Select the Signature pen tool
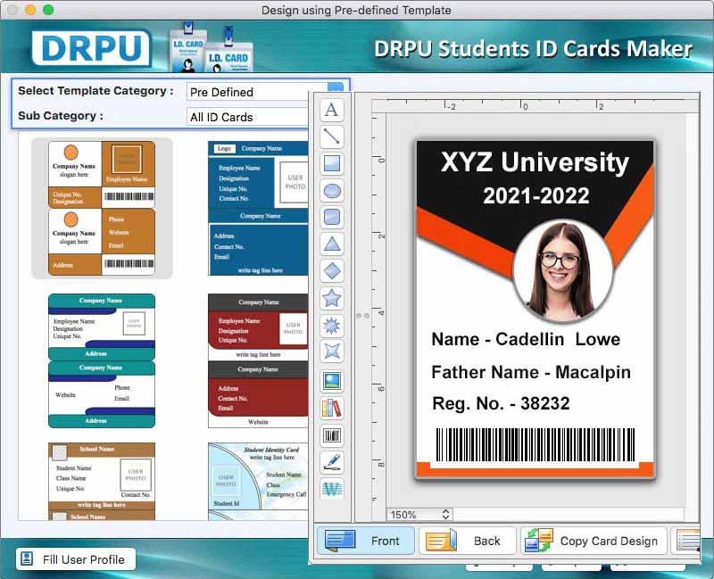Screen dimensions: 714x579 [331, 462]
